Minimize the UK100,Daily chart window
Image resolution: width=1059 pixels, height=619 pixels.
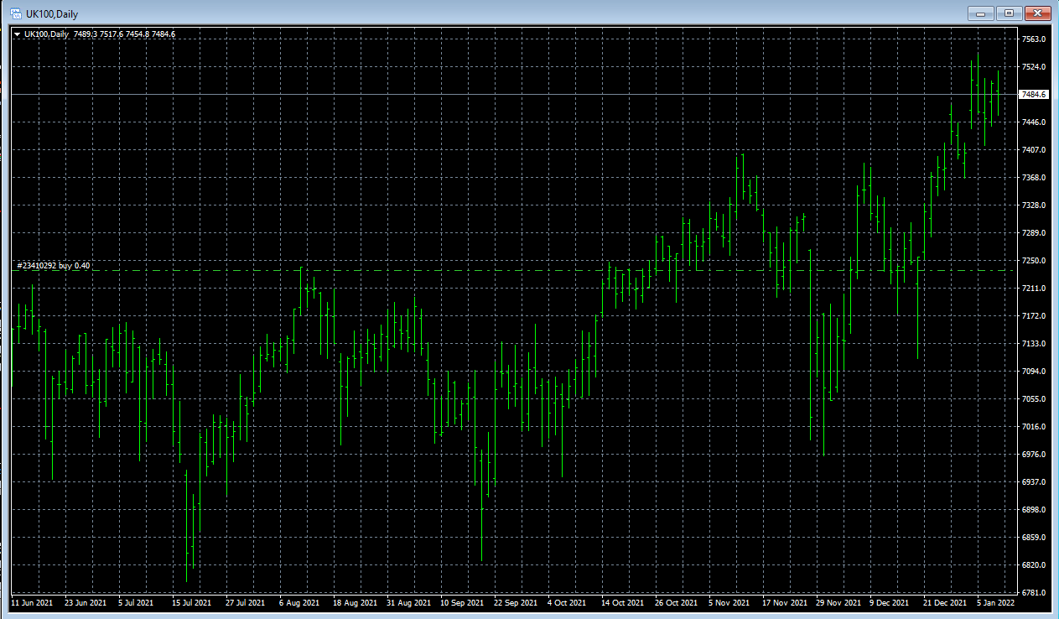tap(981, 13)
